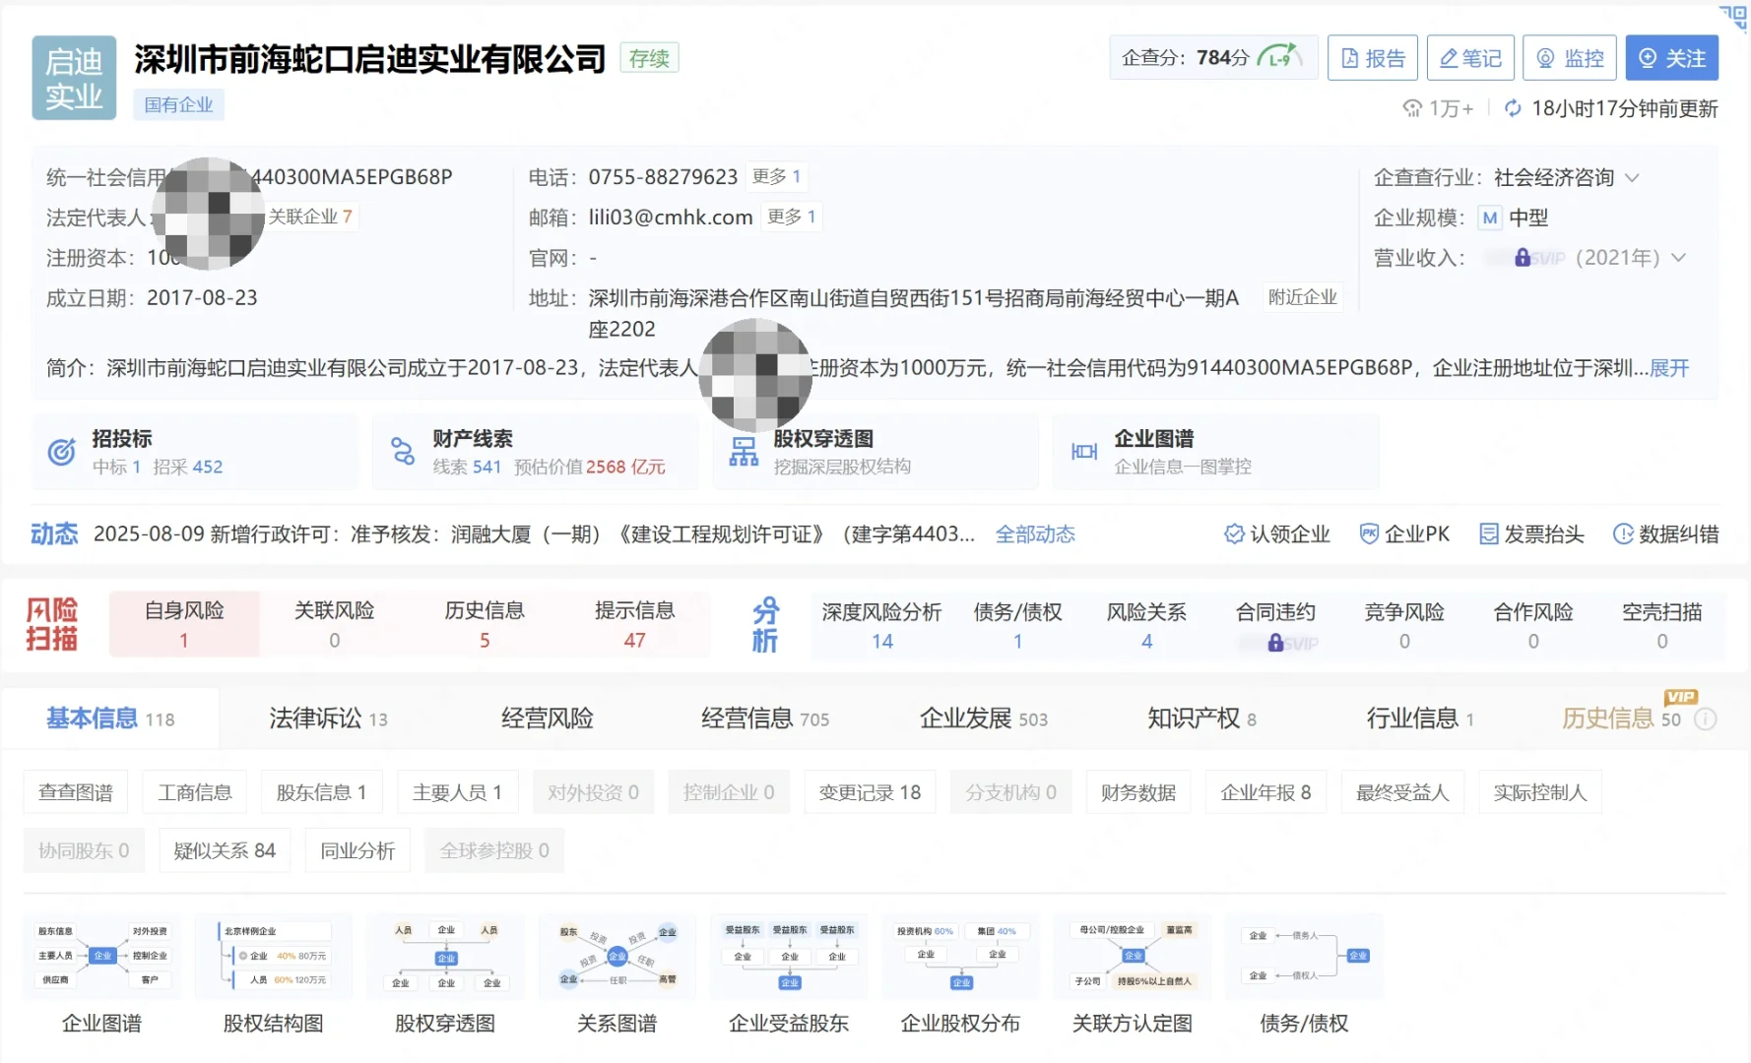Click the 存续 status badge
The image size is (1751, 1063).
coord(649,58)
